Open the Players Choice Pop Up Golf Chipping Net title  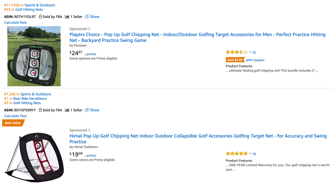pos(197,37)
